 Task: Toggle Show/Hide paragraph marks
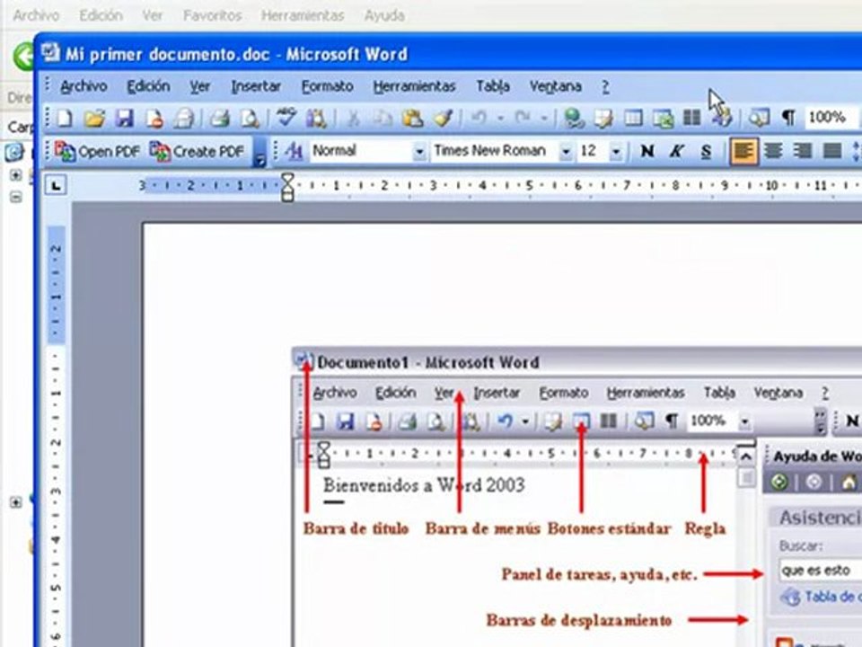tap(789, 118)
